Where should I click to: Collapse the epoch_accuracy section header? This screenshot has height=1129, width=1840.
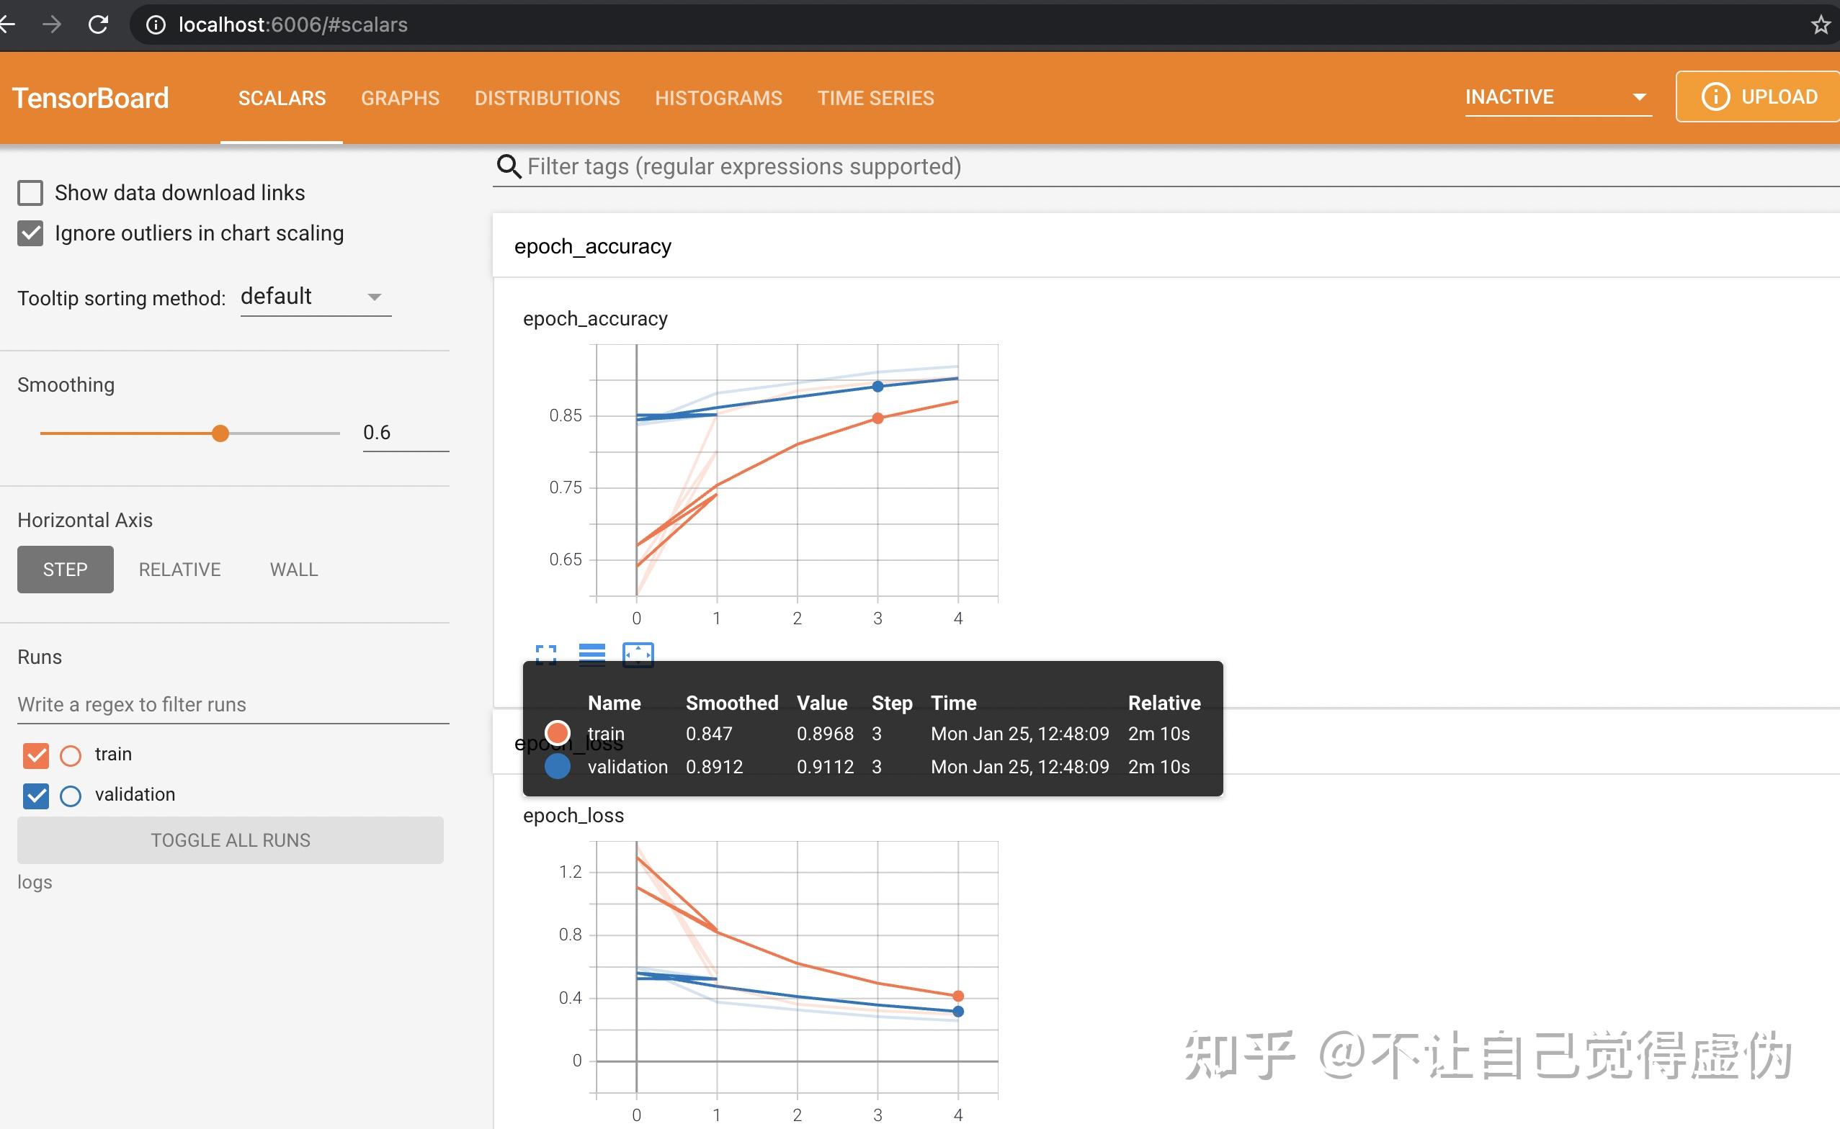(x=1166, y=246)
